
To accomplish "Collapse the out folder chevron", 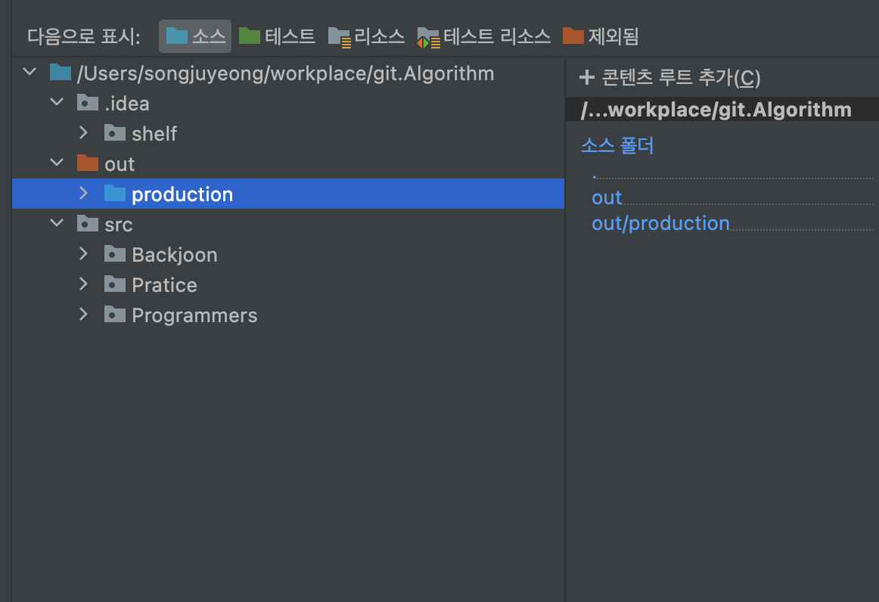I will 57,163.
